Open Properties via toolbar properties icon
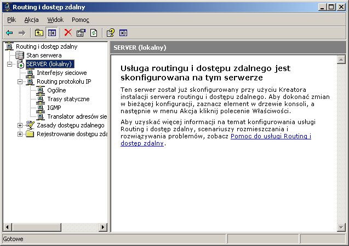This screenshot has width=349, height=246. click(x=81, y=33)
